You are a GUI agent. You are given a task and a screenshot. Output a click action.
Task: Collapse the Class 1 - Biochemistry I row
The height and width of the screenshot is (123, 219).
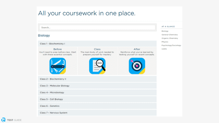(x=97, y=44)
